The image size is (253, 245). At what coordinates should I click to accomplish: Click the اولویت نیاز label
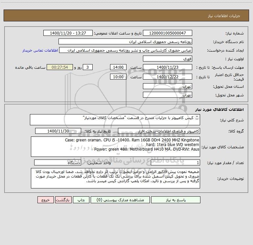235,59
